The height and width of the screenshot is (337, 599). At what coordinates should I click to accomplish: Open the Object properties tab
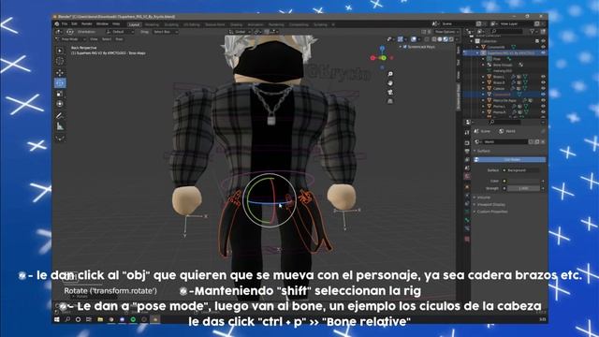[x=467, y=187]
